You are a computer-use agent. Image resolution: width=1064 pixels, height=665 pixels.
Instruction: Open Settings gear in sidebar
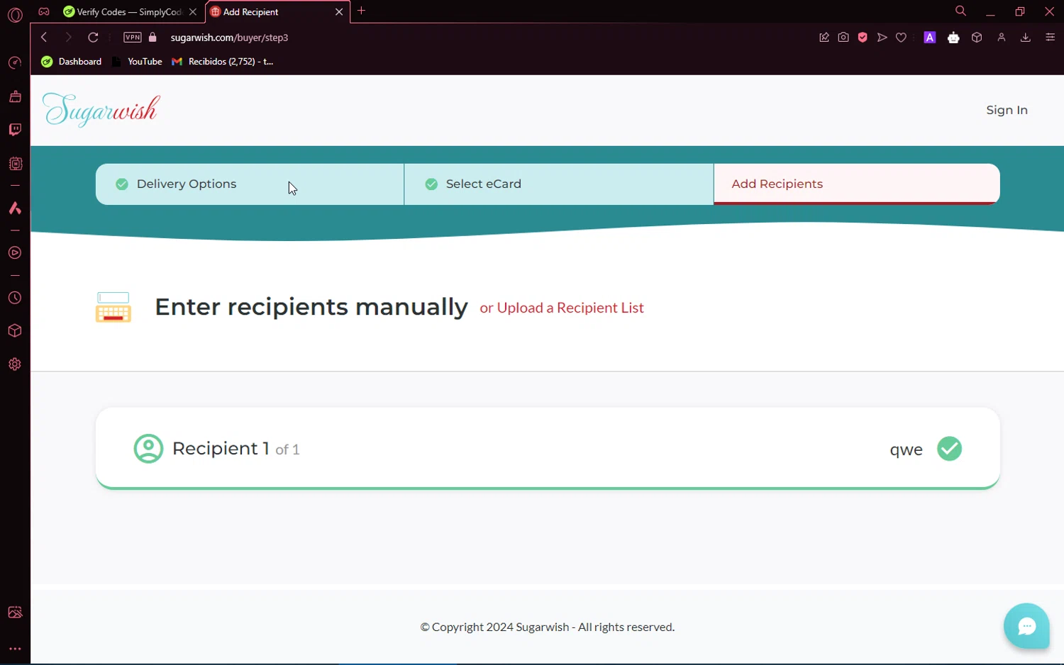[15, 364]
